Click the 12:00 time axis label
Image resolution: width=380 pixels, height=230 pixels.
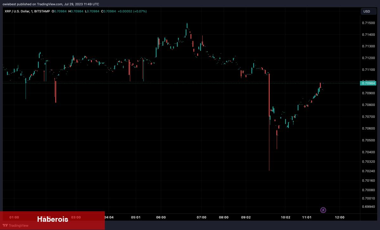[x=340, y=217]
